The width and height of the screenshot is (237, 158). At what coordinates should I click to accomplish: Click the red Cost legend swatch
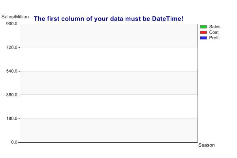pos(203,32)
